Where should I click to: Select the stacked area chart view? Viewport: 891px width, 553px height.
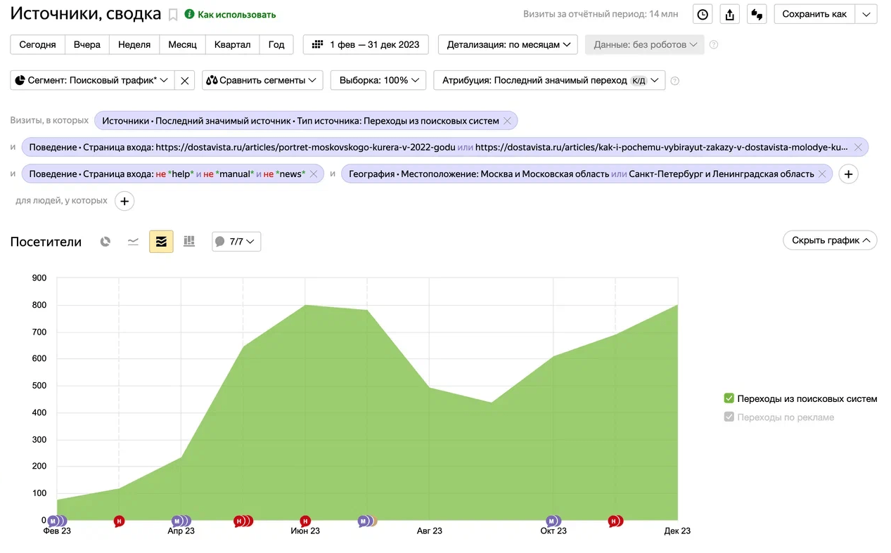[161, 242]
